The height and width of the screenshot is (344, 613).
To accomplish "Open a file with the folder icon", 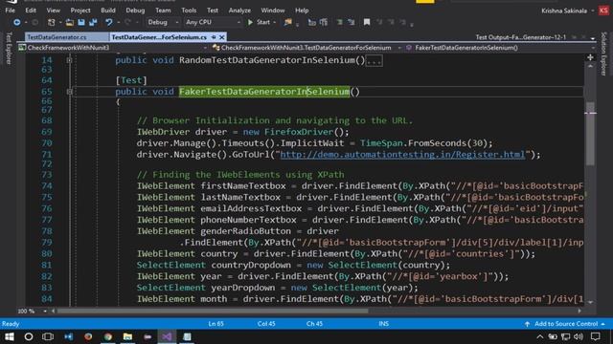I will pos(70,22).
